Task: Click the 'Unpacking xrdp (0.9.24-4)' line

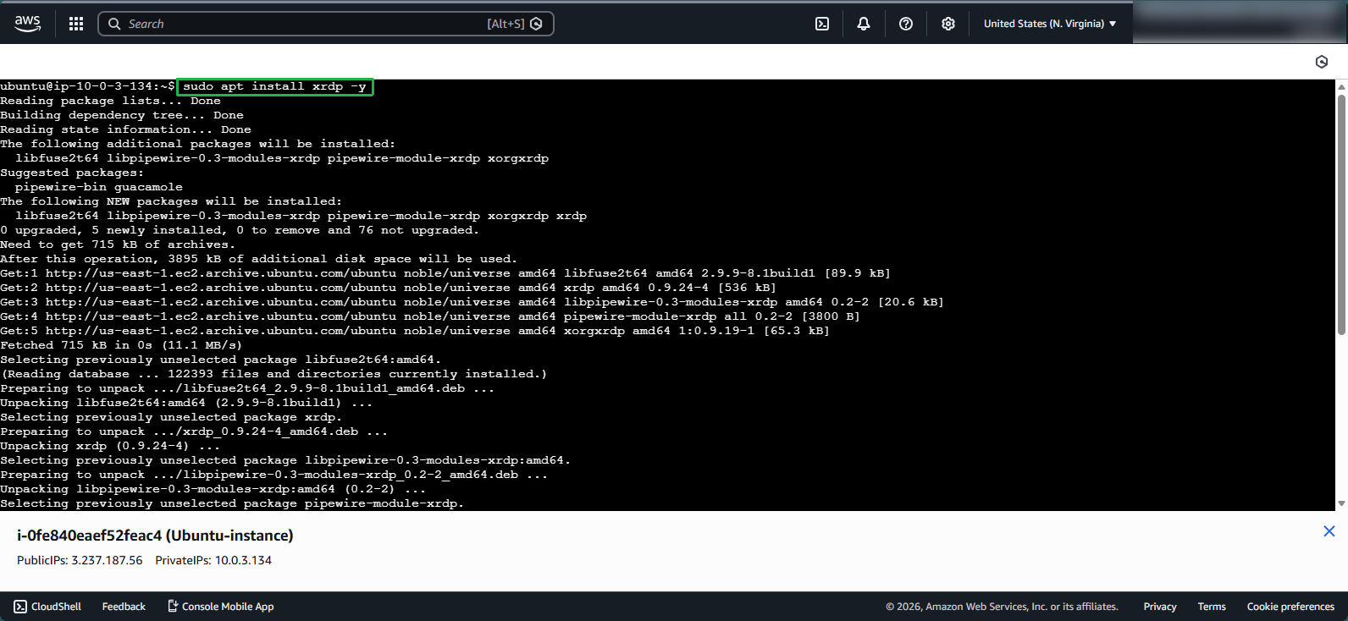Action: point(110,446)
